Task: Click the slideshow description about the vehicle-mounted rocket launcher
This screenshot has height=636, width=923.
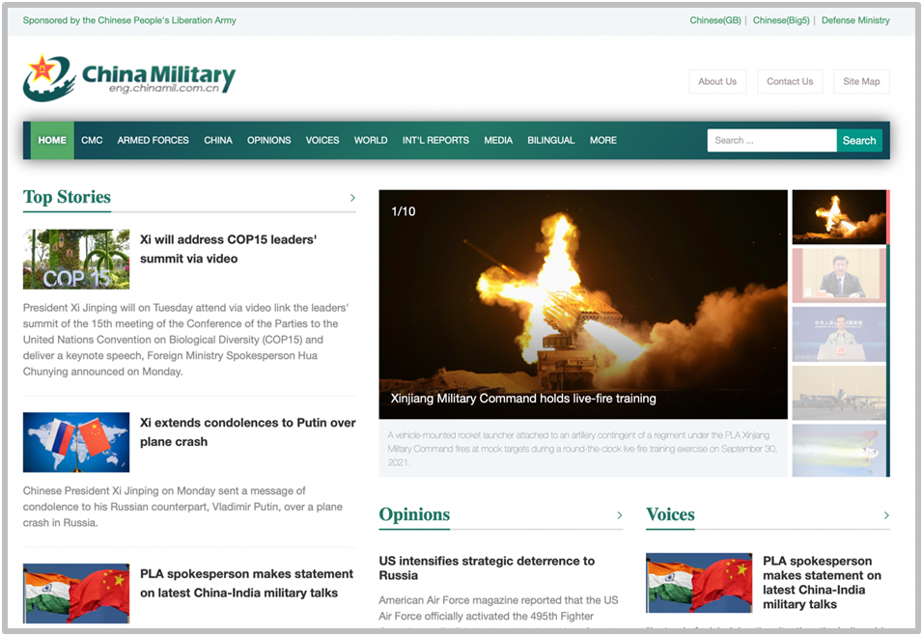Action: (x=582, y=449)
